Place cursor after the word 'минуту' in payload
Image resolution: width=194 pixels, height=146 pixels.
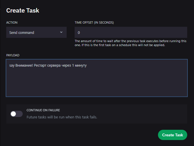pyautogui.click(x=87, y=65)
